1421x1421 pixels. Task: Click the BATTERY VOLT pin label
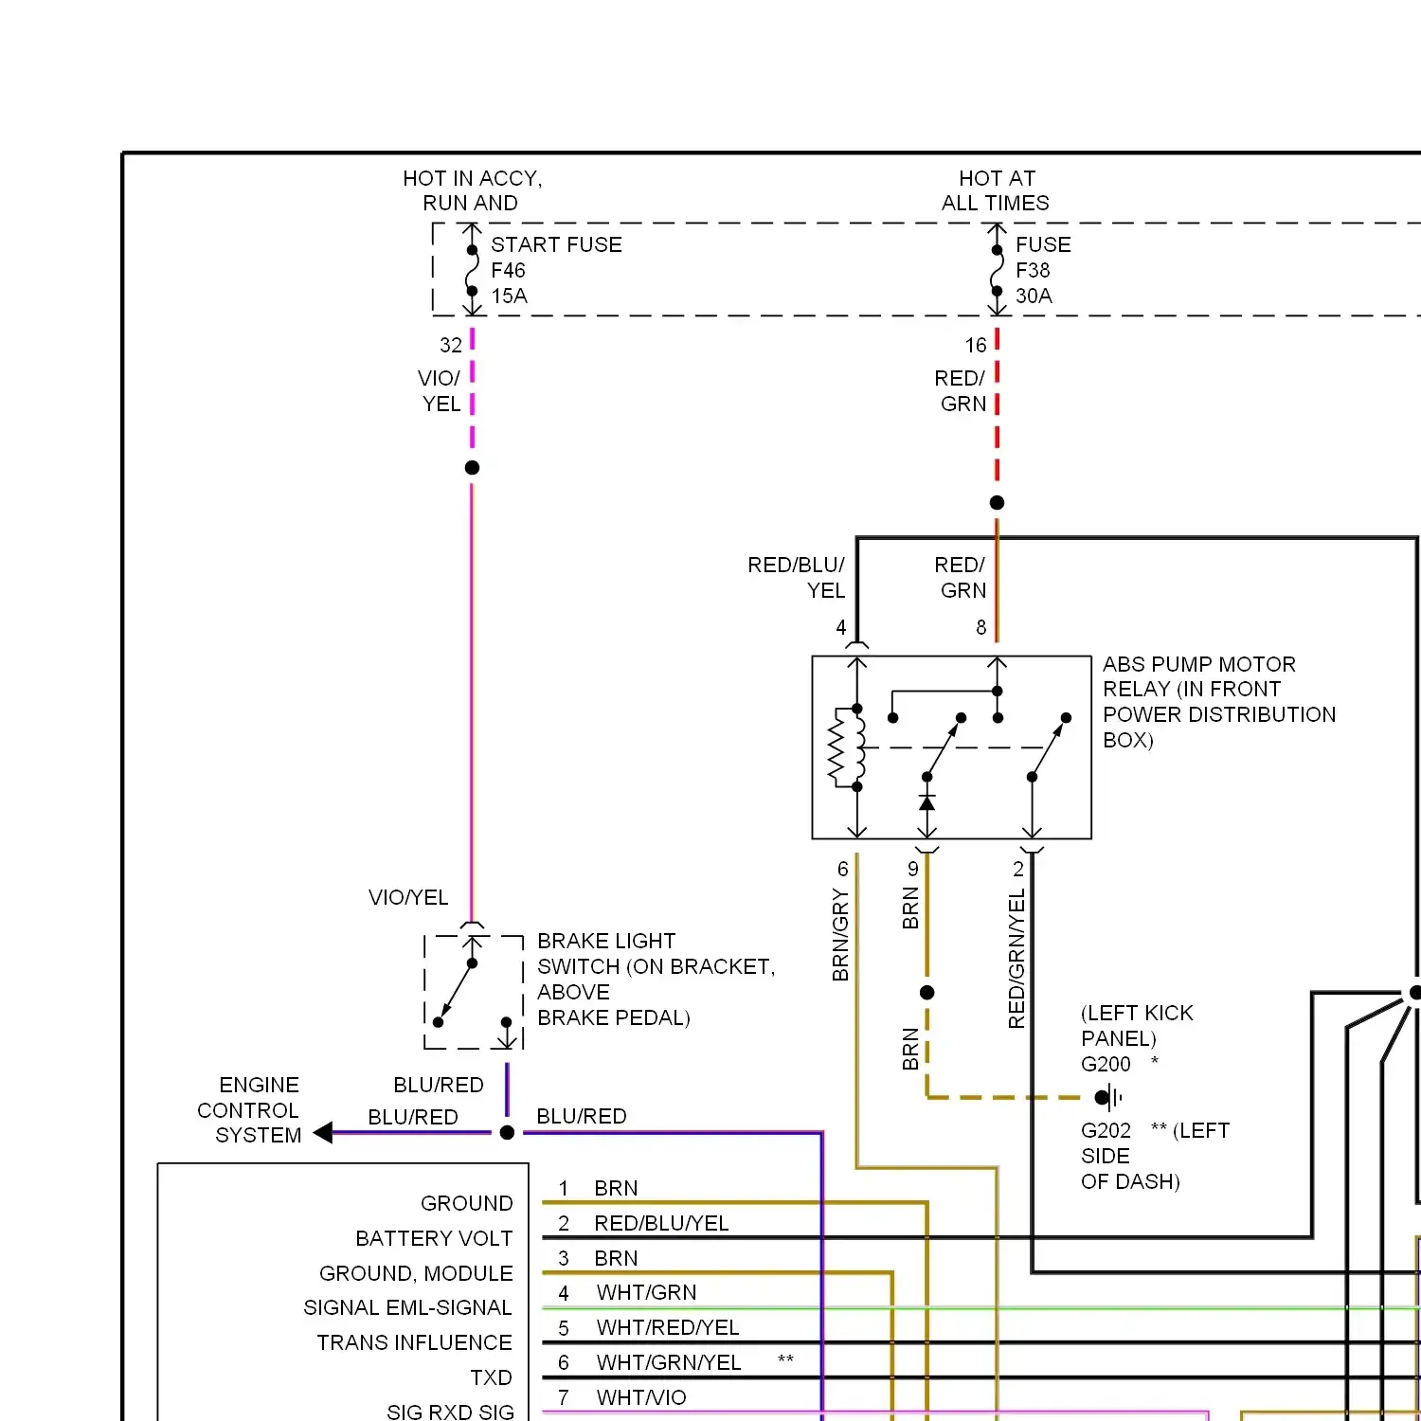[434, 1238]
